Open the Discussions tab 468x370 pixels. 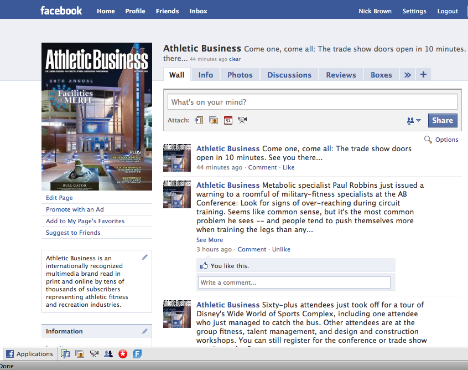[x=289, y=75]
